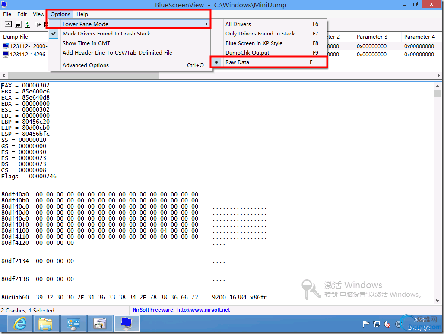Click the 80df4100 memory address row
This screenshot has height=334, width=444.
tap(133, 231)
